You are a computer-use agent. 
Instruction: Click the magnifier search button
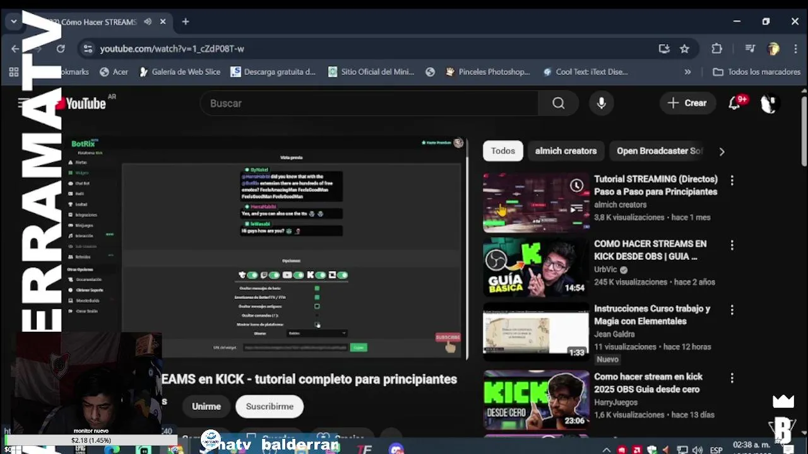pos(558,103)
